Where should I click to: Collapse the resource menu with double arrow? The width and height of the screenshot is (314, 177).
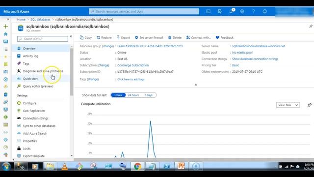pyautogui.click(x=71, y=36)
